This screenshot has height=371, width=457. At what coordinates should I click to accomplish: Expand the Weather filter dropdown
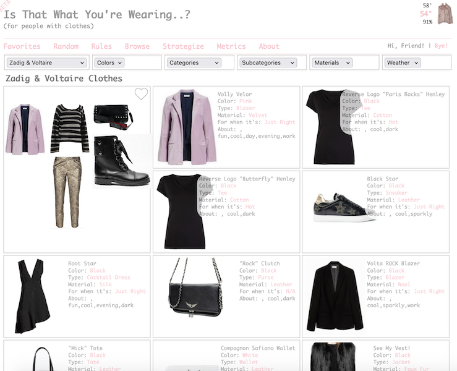(403, 62)
